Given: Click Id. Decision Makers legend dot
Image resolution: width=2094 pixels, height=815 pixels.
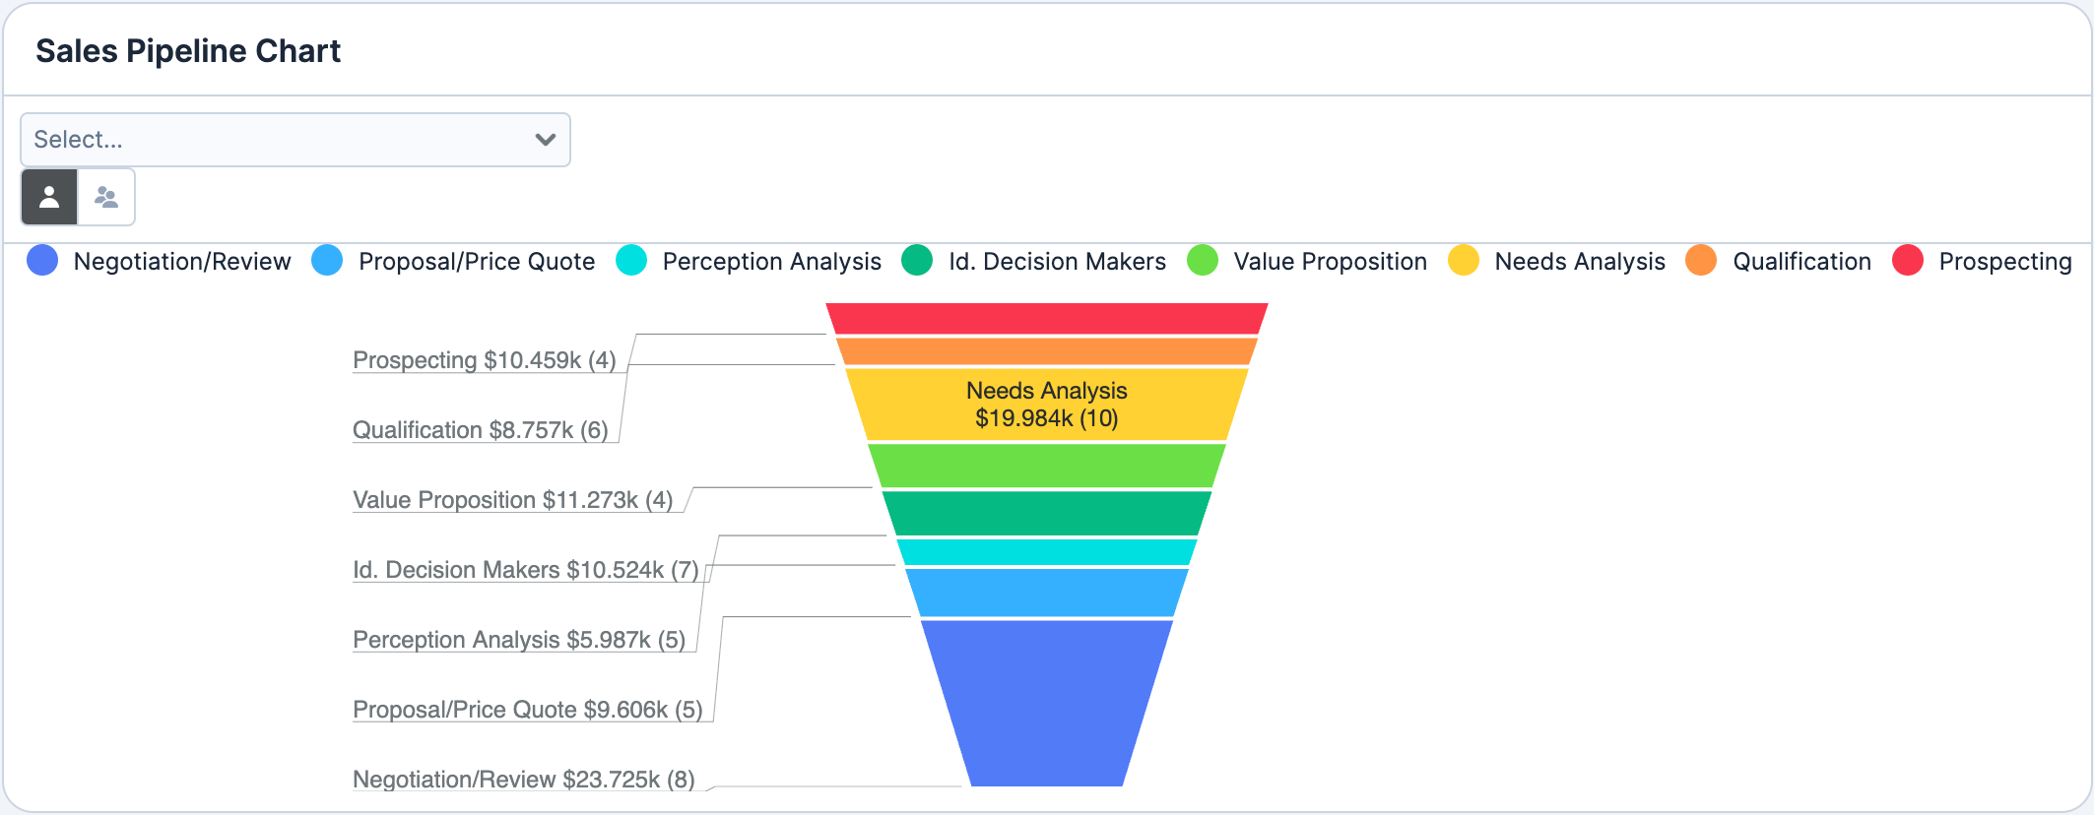Looking at the screenshot, I should [917, 261].
